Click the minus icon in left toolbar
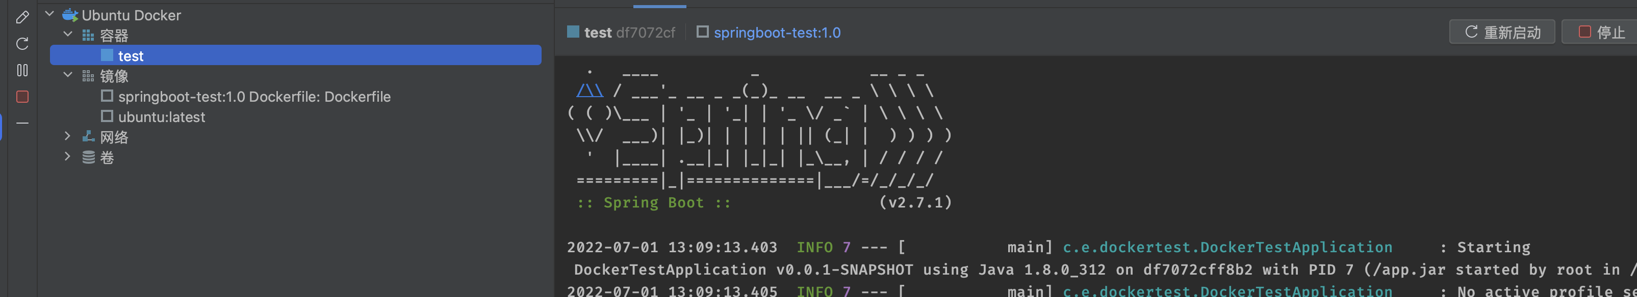The image size is (1637, 297). (x=22, y=123)
